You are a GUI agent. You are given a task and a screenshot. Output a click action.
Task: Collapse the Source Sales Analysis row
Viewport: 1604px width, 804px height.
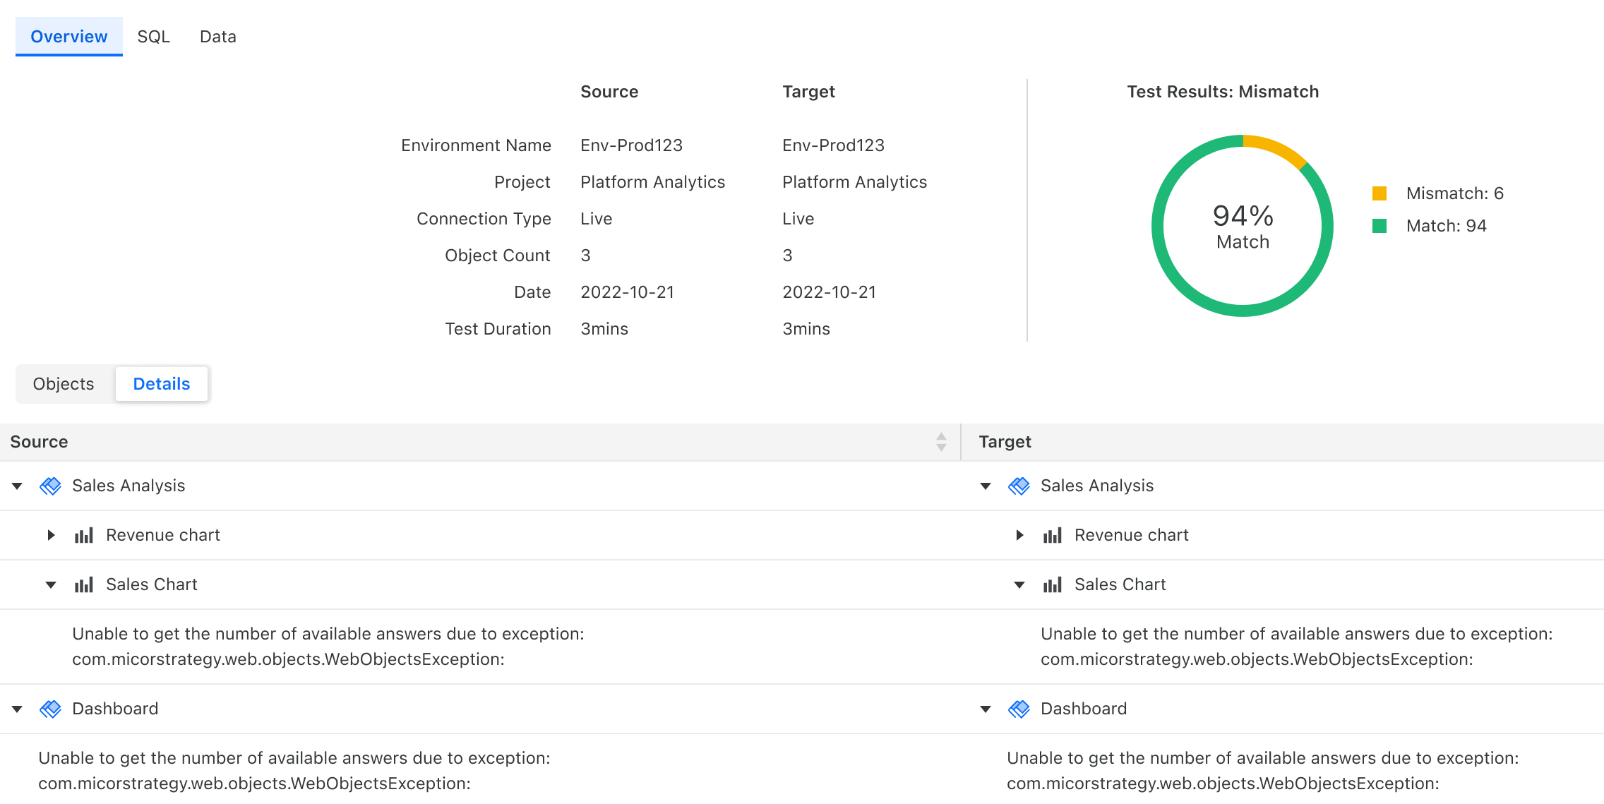pyautogui.click(x=18, y=486)
